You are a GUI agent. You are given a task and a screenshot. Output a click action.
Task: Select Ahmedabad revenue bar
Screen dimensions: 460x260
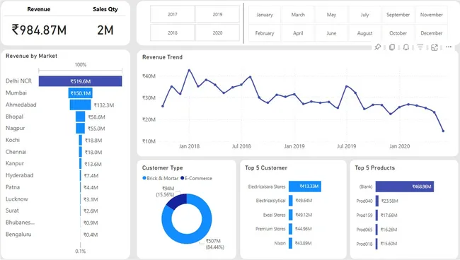(81, 105)
